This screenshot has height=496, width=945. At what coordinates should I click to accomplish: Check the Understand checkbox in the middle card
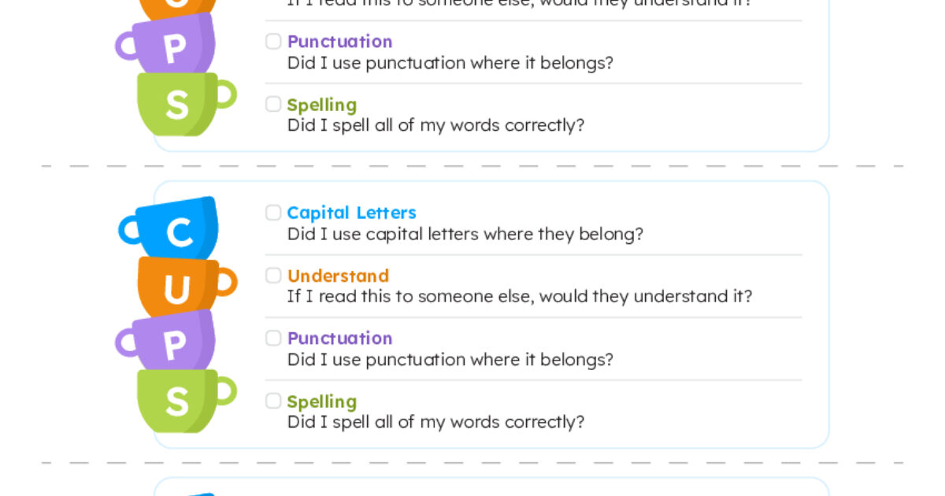pyautogui.click(x=273, y=276)
